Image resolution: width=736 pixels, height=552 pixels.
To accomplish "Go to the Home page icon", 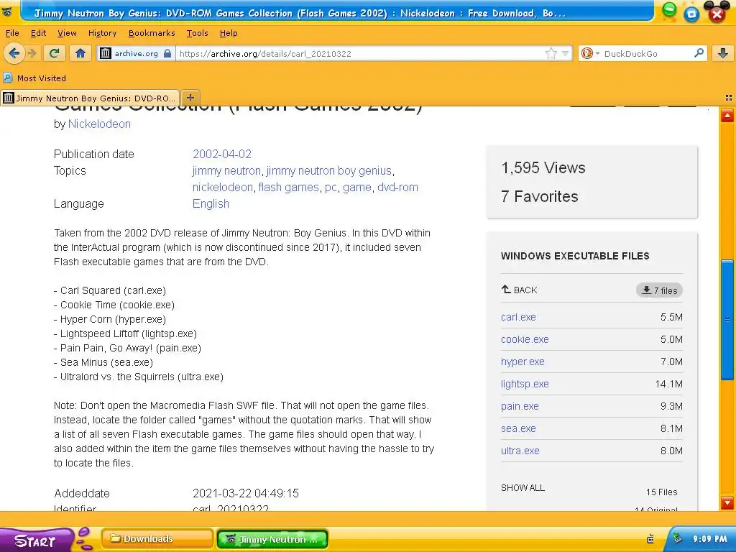I will tap(80, 53).
